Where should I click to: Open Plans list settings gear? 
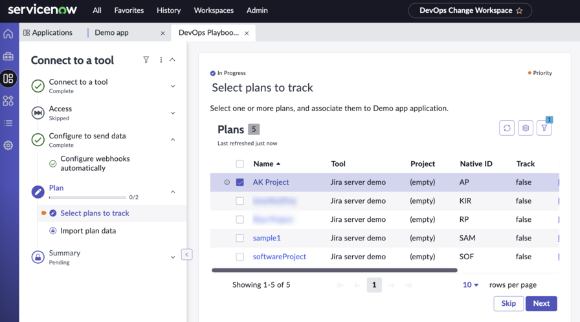[x=526, y=128]
